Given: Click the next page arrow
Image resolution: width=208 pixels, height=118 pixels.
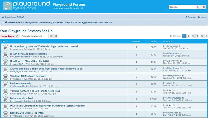Looking at the screenshot, I should [206, 36].
